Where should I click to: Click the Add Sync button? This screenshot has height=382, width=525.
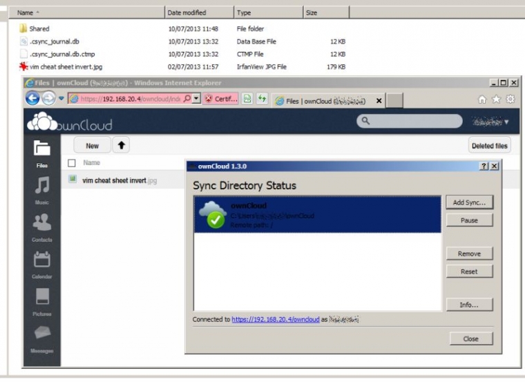(470, 202)
